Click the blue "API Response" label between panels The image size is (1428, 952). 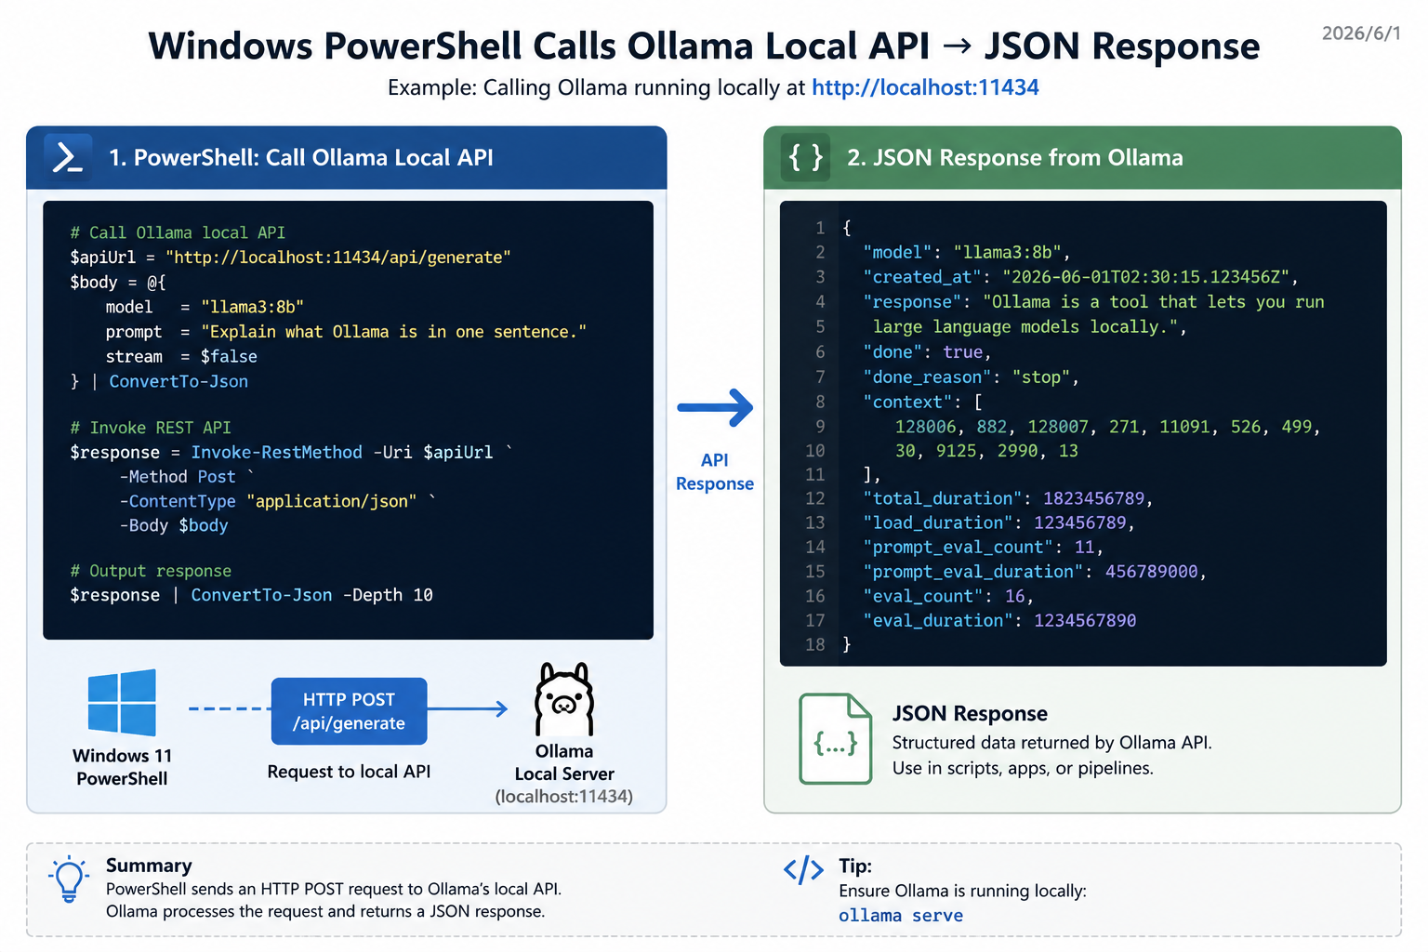(x=715, y=472)
